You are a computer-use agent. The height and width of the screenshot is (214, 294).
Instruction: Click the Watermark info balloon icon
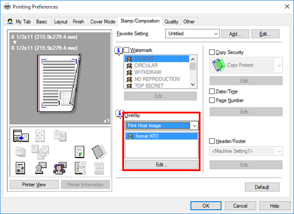point(118,51)
